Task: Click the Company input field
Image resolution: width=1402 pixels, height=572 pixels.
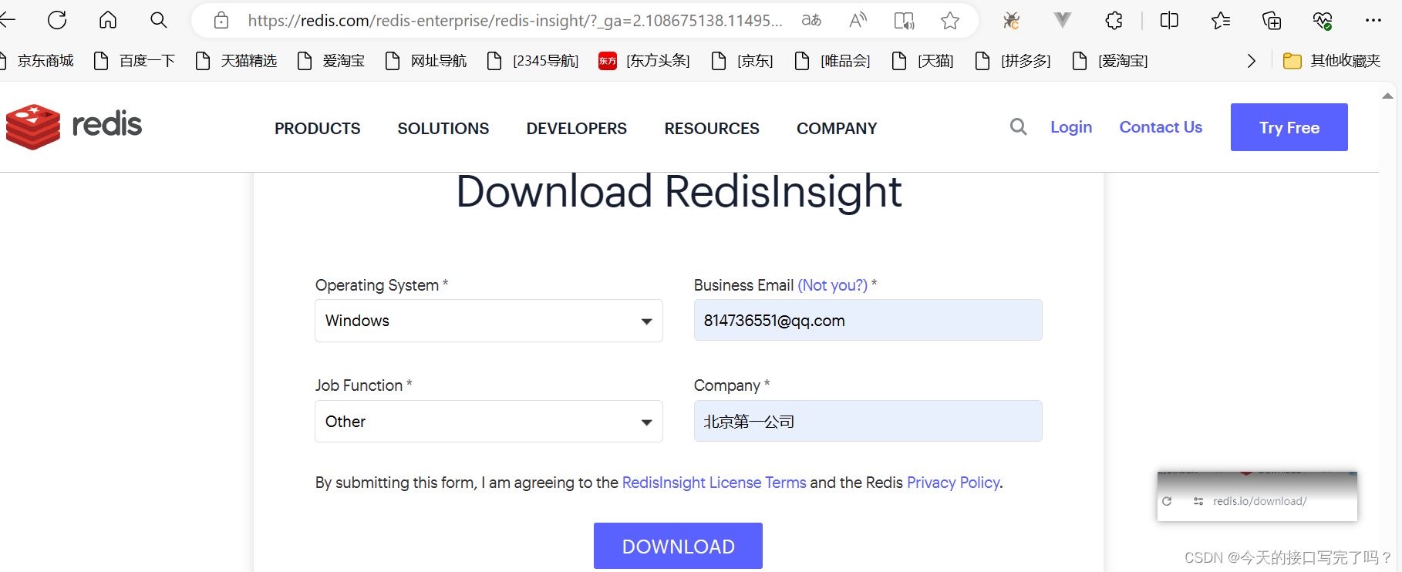Action: coord(868,421)
